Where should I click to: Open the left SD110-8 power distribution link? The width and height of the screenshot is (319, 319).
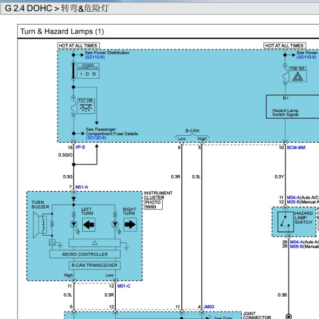tap(95, 57)
